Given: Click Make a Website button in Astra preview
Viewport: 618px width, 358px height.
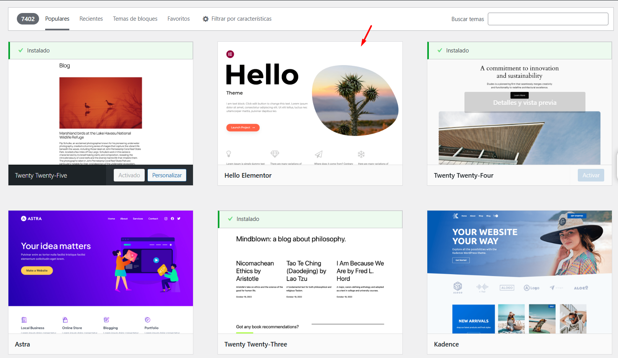Looking at the screenshot, I should 37,271.
